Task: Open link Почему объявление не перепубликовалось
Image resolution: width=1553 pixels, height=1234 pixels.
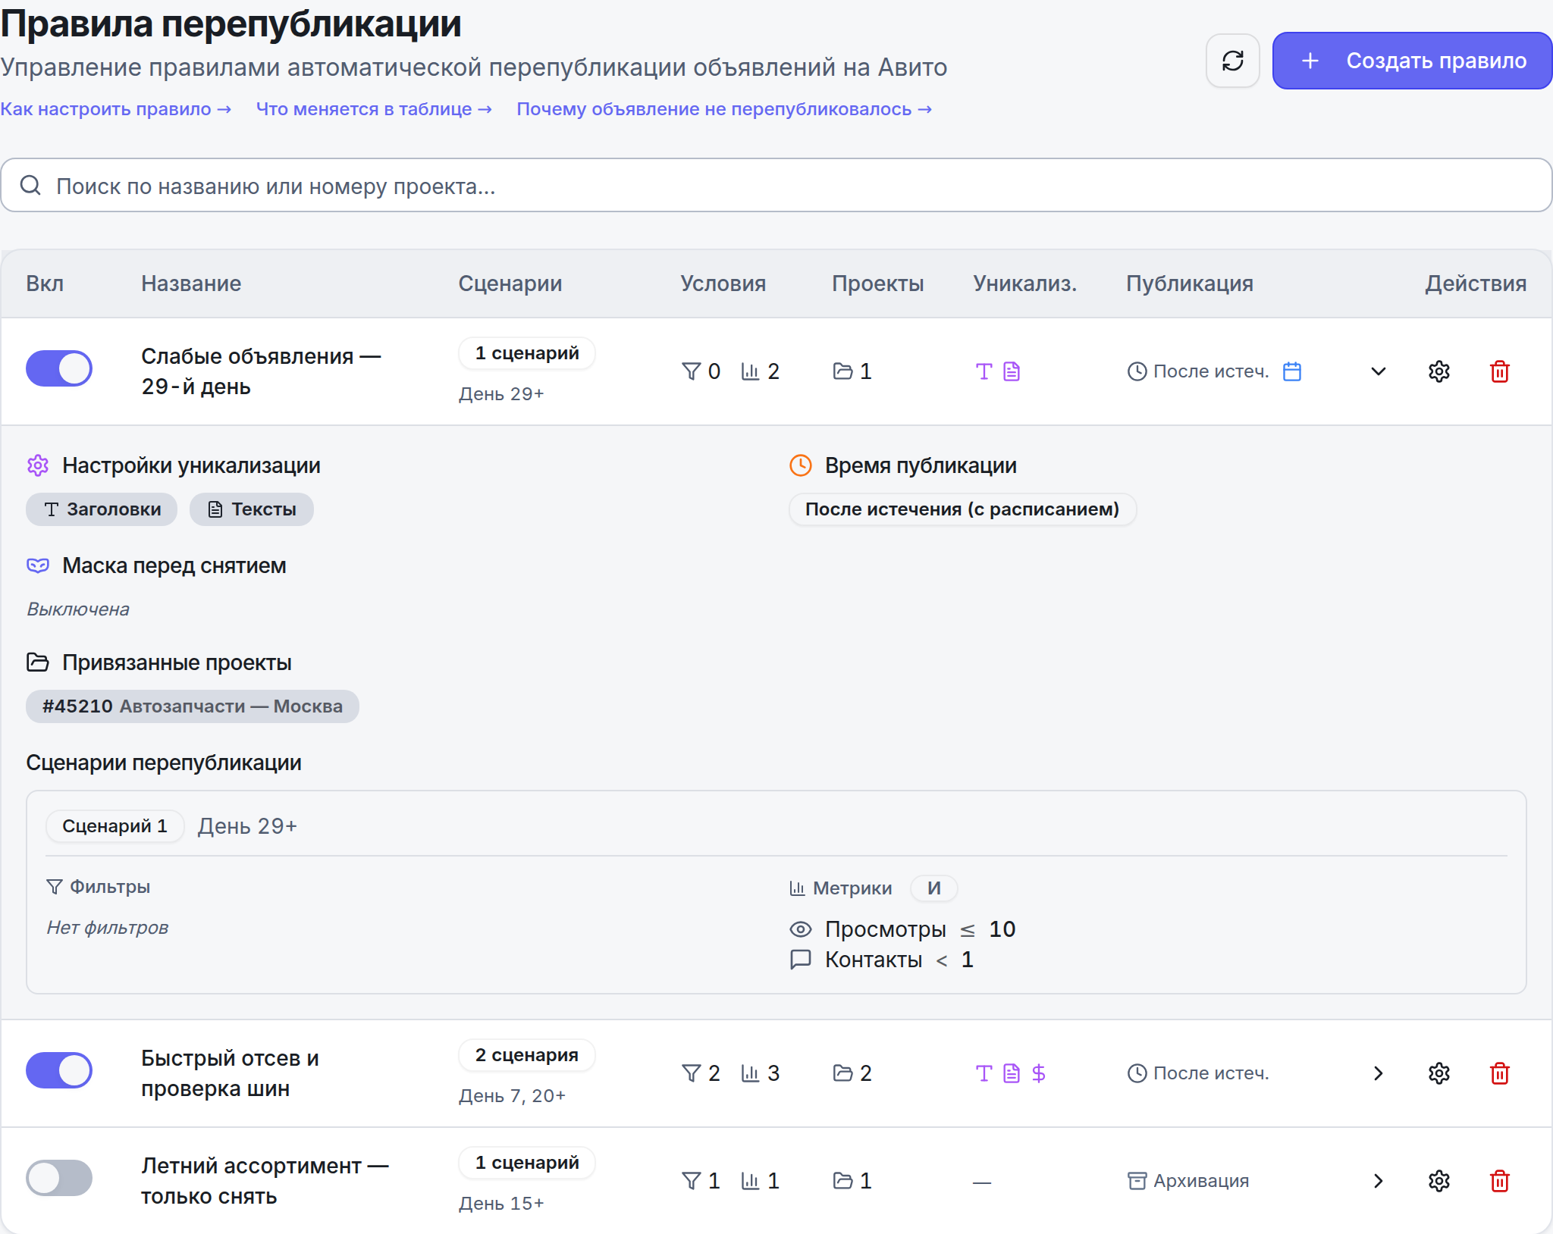Action: [724, 109]
